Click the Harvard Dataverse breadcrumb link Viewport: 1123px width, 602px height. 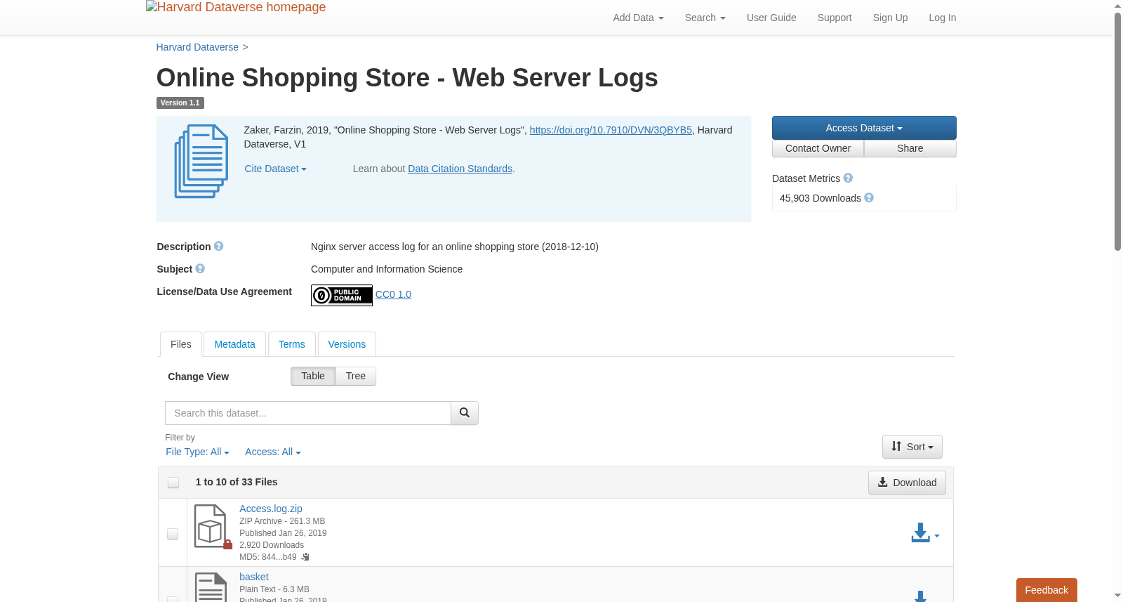tap(197, 47)
